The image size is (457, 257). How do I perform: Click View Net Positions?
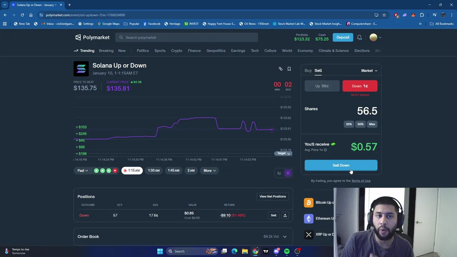(x=273, y=197)
